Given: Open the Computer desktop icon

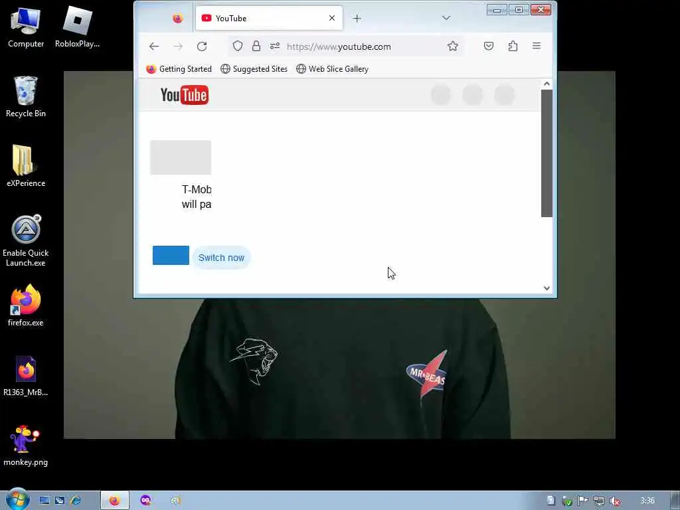Looking at the screenshot, I should click(26, 27).
